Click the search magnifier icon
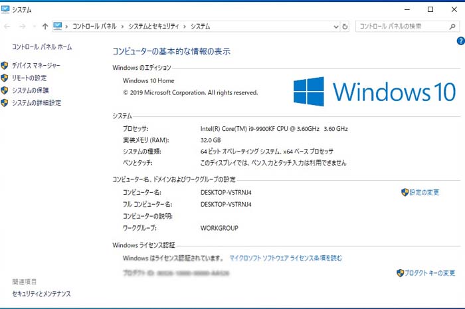This screenshot has width=465, height=309. [x=452, y=27]
